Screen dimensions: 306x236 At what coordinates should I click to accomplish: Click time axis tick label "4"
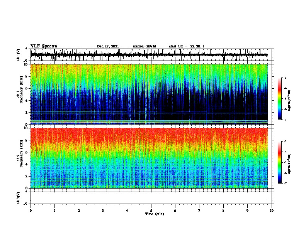coord(127,211)
